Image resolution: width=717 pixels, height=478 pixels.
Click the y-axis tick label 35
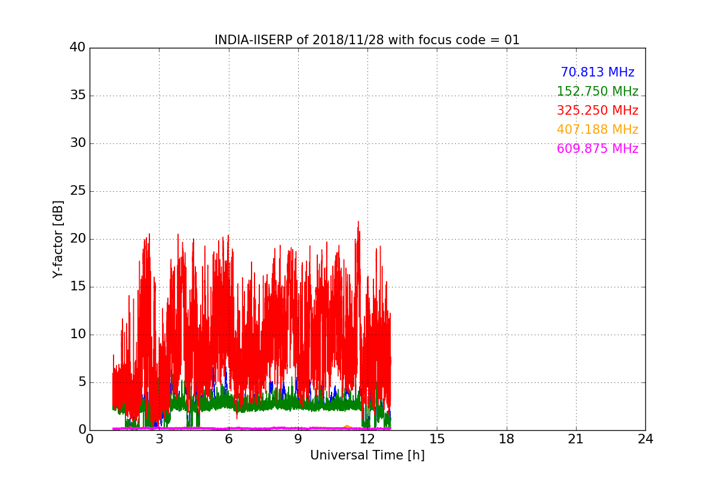pyautogui.click(x=78, y=96)
